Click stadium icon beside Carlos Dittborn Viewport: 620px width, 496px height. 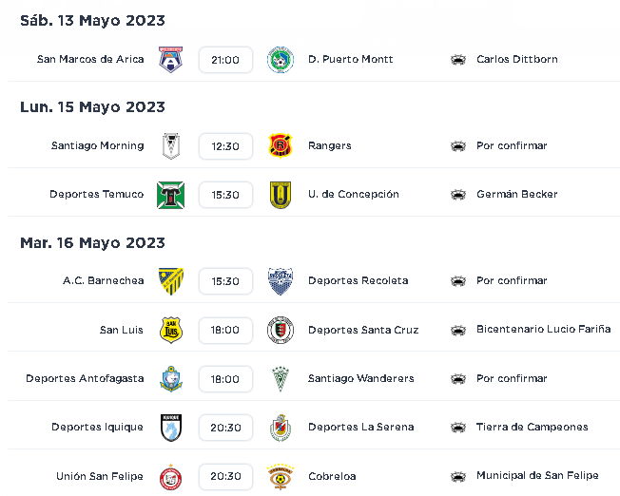pyautogui.click(x=458, y=60)
